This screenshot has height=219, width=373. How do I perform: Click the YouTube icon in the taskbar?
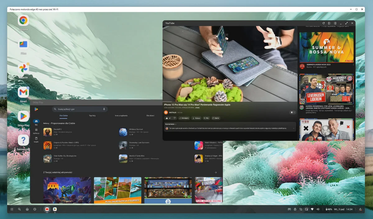point(47,209)
